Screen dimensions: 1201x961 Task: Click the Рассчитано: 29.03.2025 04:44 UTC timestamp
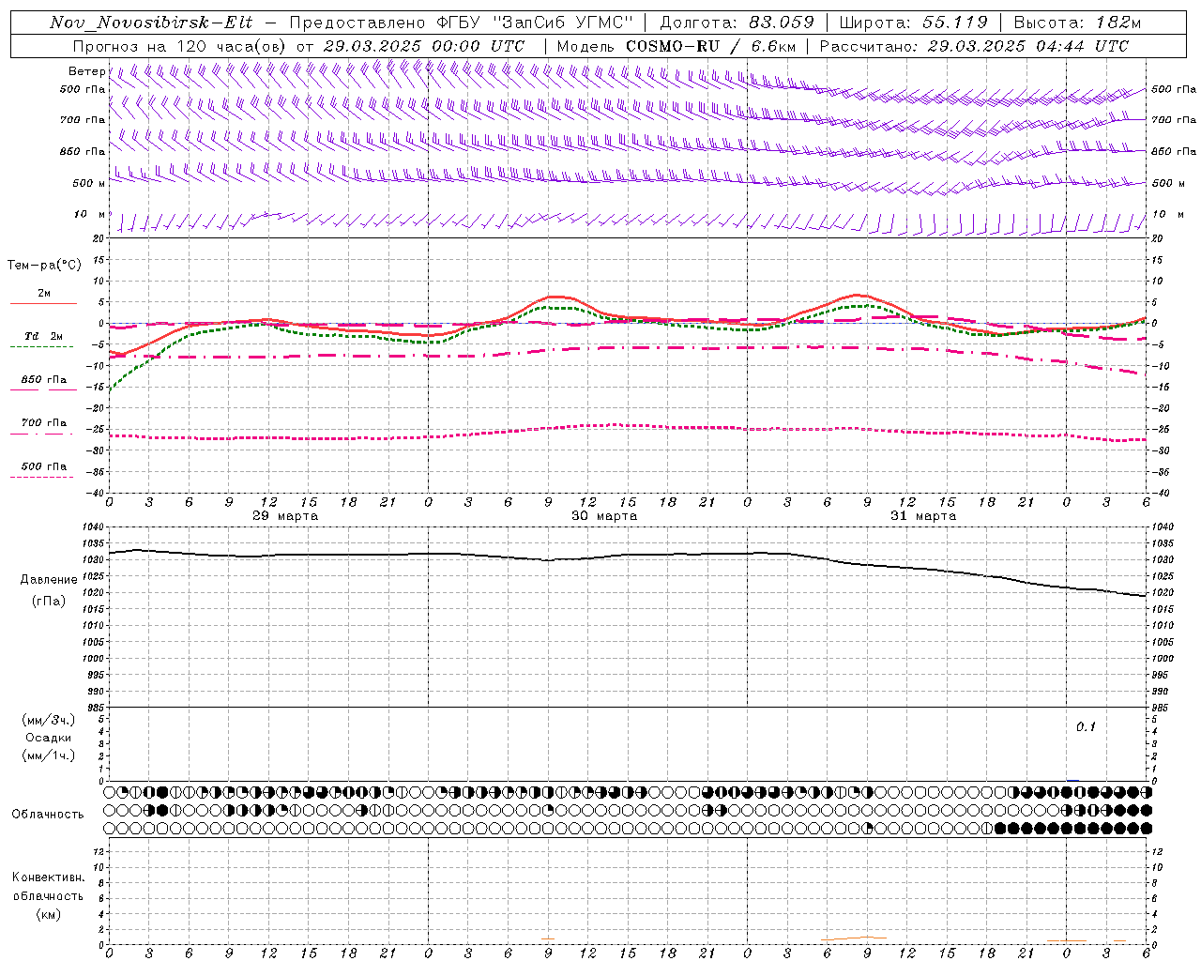(x=974, y=46)
